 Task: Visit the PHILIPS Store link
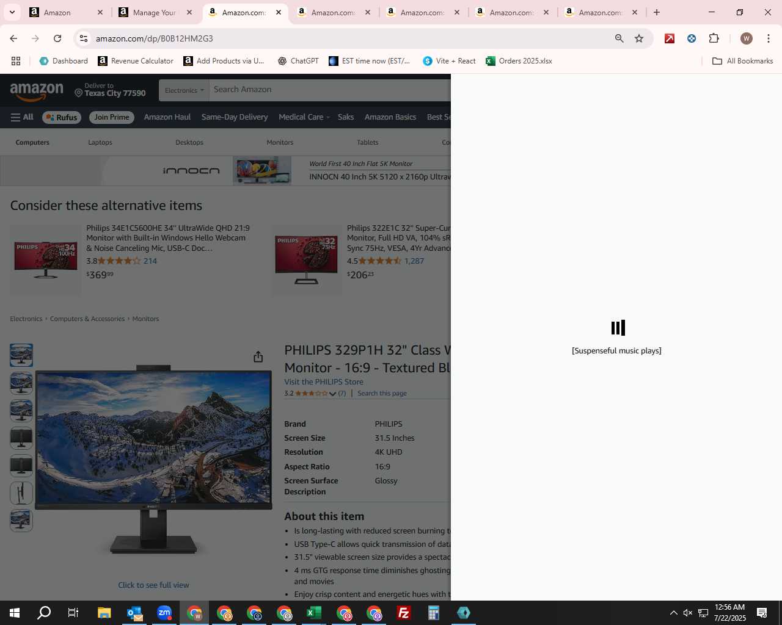pos(324,381)
